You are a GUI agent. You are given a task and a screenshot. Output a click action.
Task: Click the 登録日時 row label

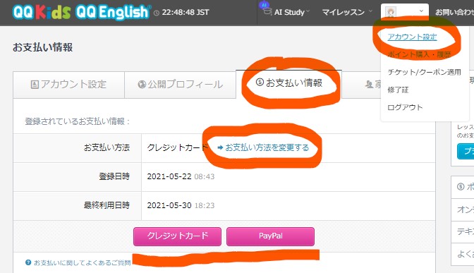(x=114, y=176)
